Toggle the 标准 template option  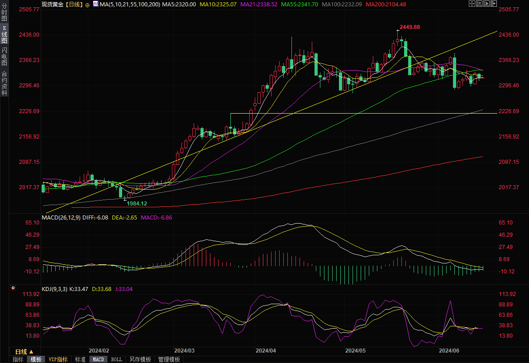click(x=80, y=359)
